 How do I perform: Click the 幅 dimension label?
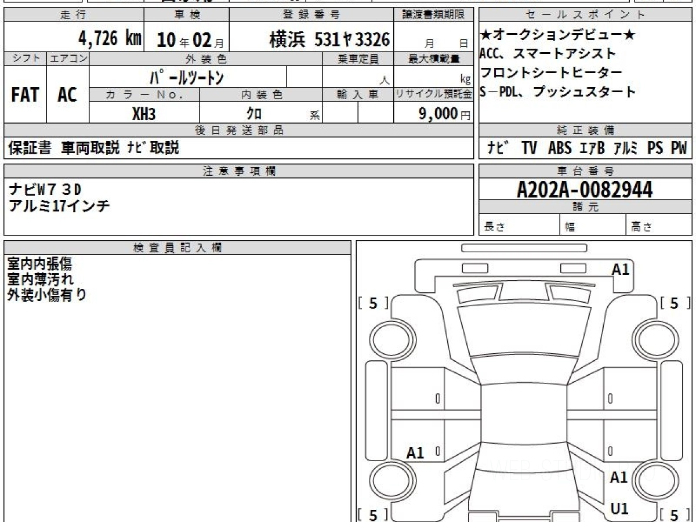tap(570, 227)
